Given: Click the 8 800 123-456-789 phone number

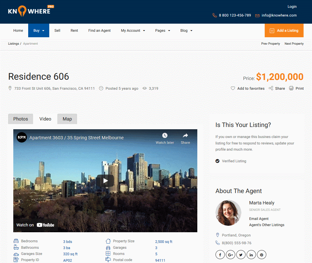Looking at the screenshot, I should [235, 15].
